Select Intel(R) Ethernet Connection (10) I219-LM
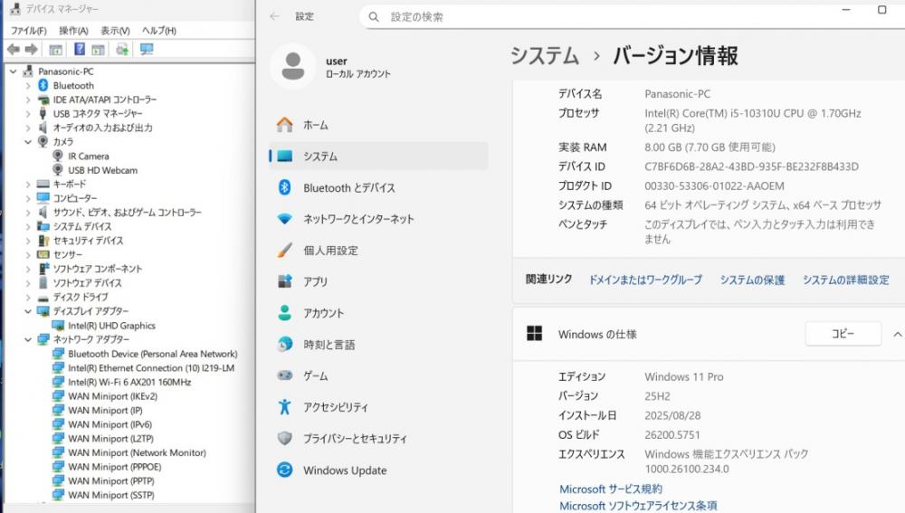 [x=151, y=368]
